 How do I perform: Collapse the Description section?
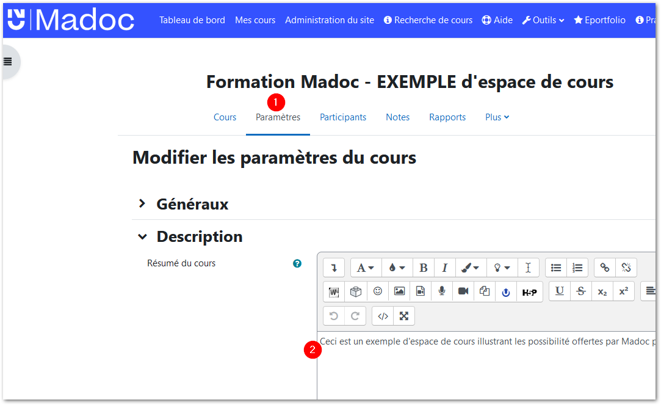[x=200, y=236]
